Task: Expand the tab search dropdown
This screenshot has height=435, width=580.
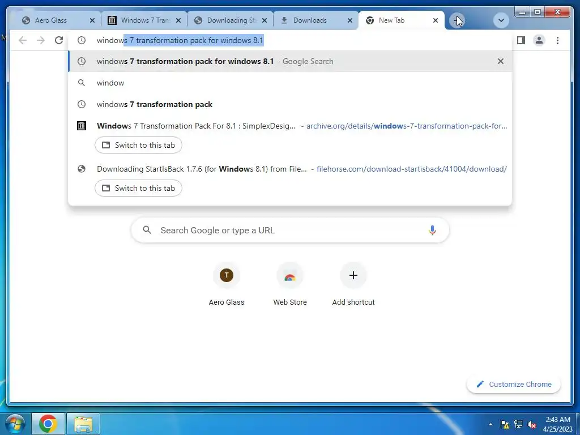Action: [x=501, y=20]
